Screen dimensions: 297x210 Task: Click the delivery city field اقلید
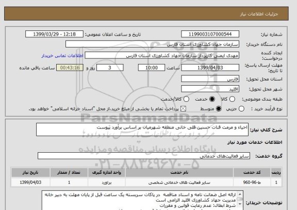[x=210, y=89]
